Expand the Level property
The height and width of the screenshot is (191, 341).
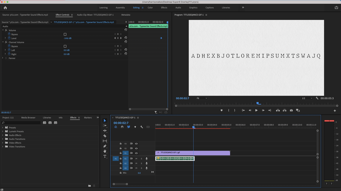click(x=5, y=38)
